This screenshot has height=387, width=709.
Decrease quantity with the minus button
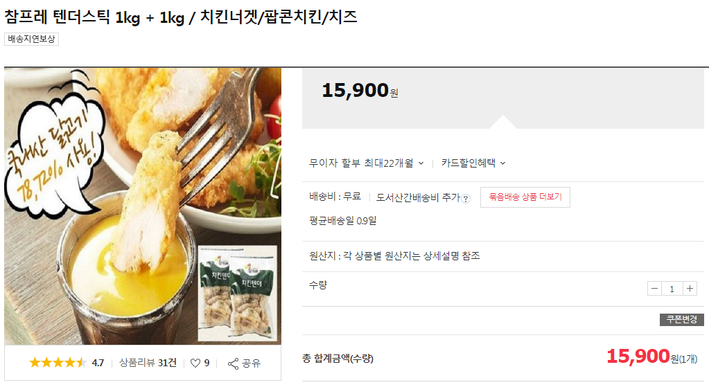click(655, 288)
